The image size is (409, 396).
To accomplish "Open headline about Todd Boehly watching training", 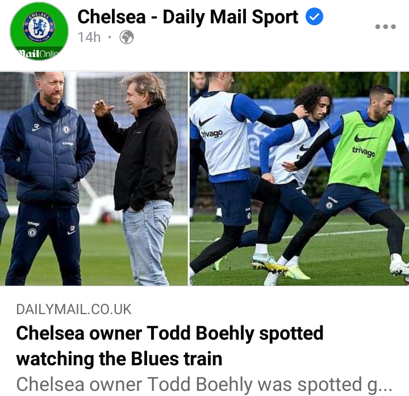I will click(x=169, y=346).
